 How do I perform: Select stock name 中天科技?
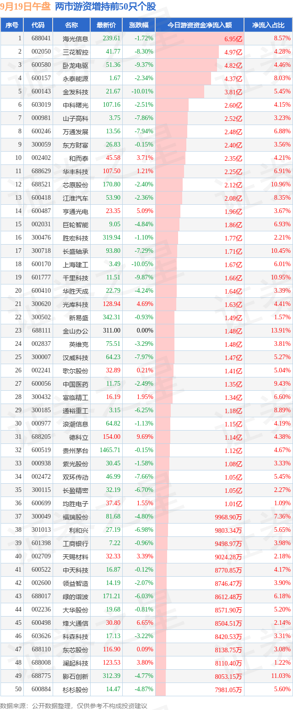tap(76, 570)
